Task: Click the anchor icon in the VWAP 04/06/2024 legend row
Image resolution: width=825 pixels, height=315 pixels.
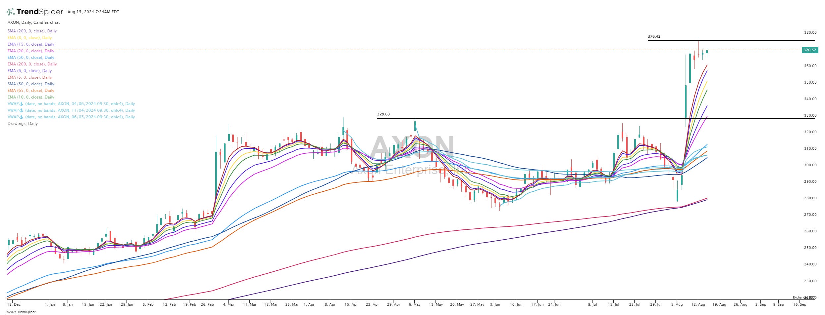Action: 21,104
